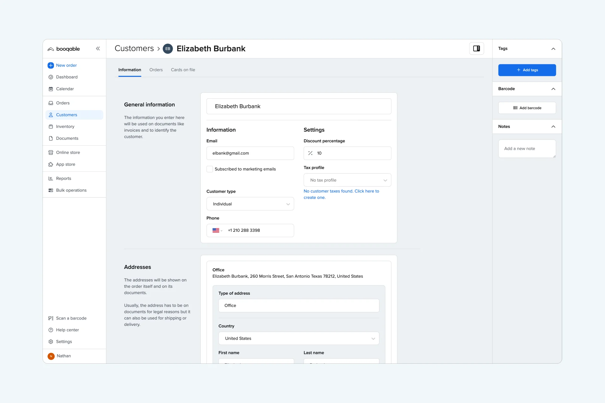Click the Add barcode button
Screen dimensions: 605x403
[x=527, y=108]
